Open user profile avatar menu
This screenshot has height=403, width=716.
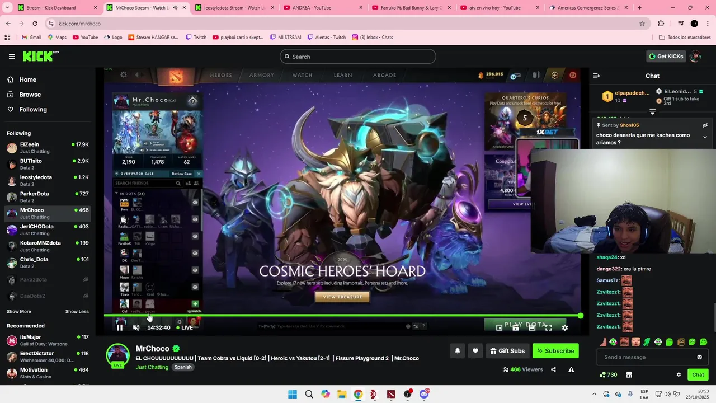[696, 57]
